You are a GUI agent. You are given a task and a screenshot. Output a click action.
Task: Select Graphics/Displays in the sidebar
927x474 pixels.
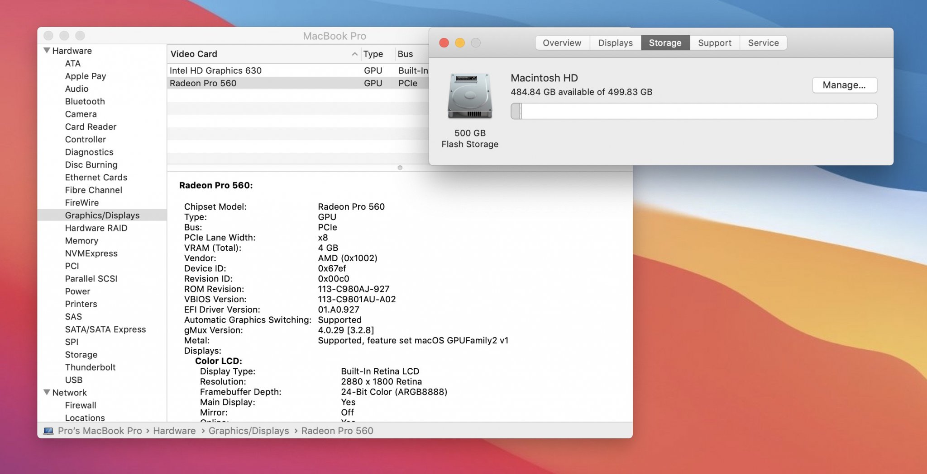(102, 215)
